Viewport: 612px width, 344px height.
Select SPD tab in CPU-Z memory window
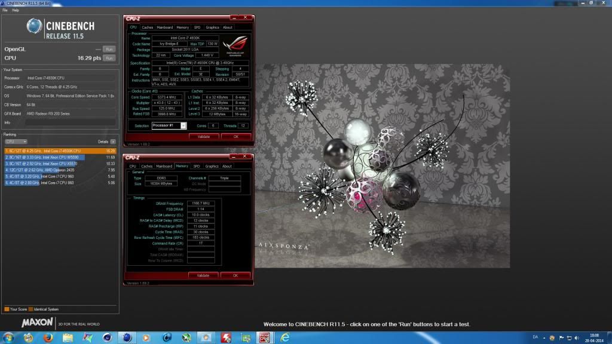point(196,166)
